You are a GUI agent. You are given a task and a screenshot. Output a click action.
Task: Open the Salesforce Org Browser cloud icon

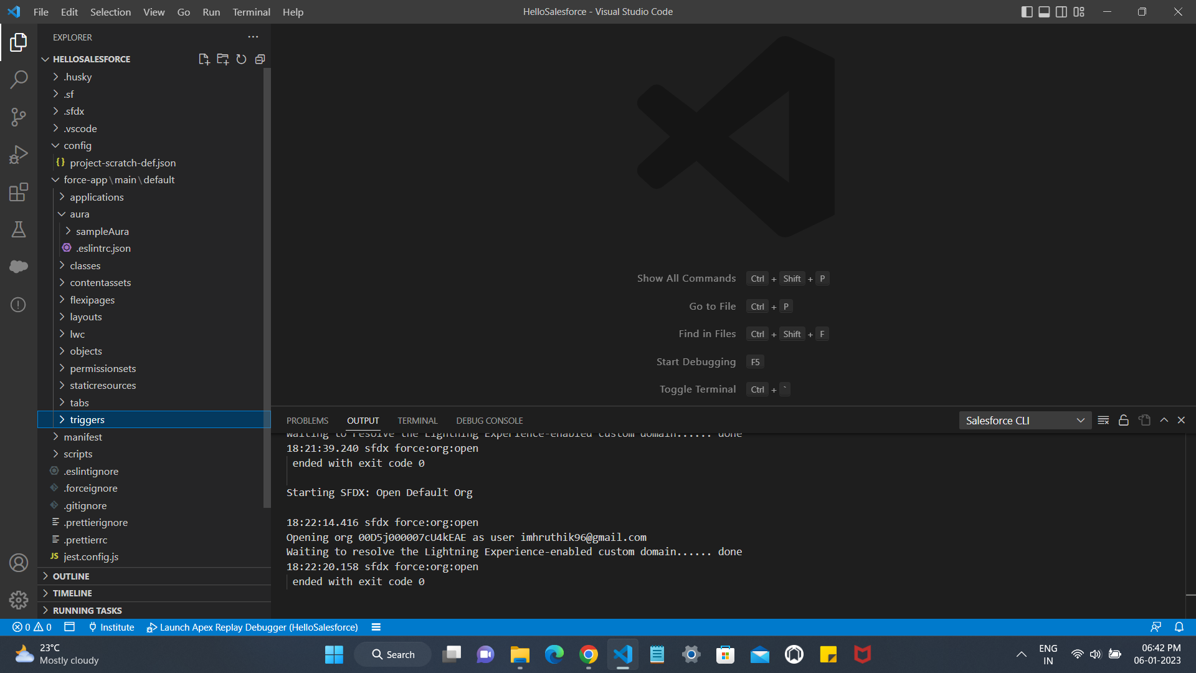(19, 267)
